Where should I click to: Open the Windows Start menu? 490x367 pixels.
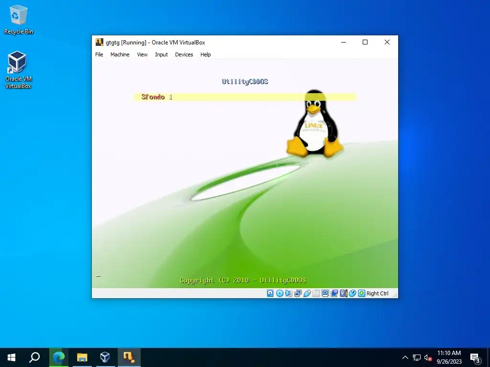[11, 357]
